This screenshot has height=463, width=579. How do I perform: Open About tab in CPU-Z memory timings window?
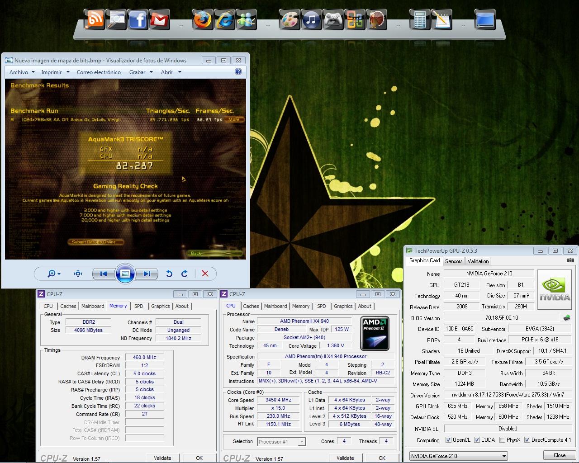(x=182, y=306)
